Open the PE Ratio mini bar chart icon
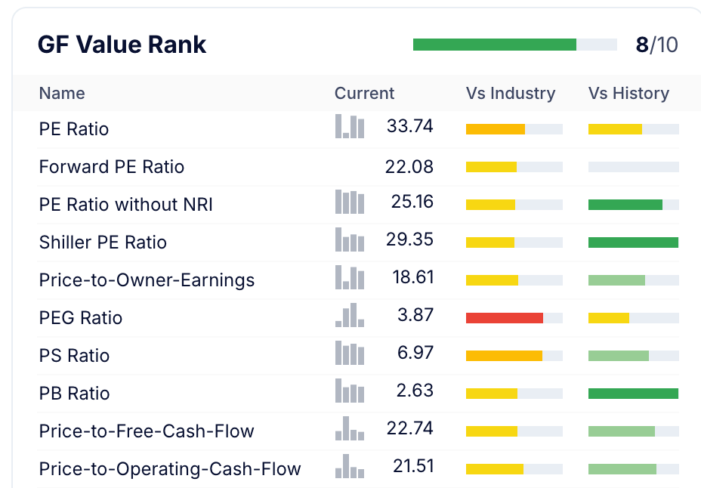The width and height of the screenshot is (701, 488). 350,126
